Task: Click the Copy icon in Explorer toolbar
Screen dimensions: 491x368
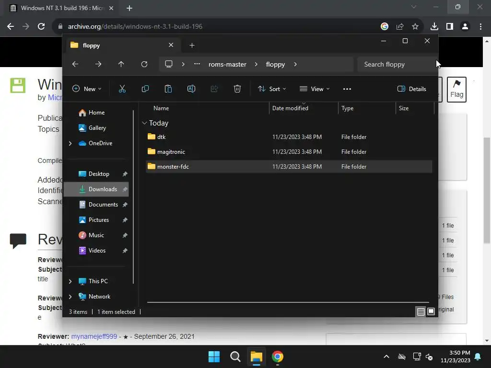Action: 145,89
